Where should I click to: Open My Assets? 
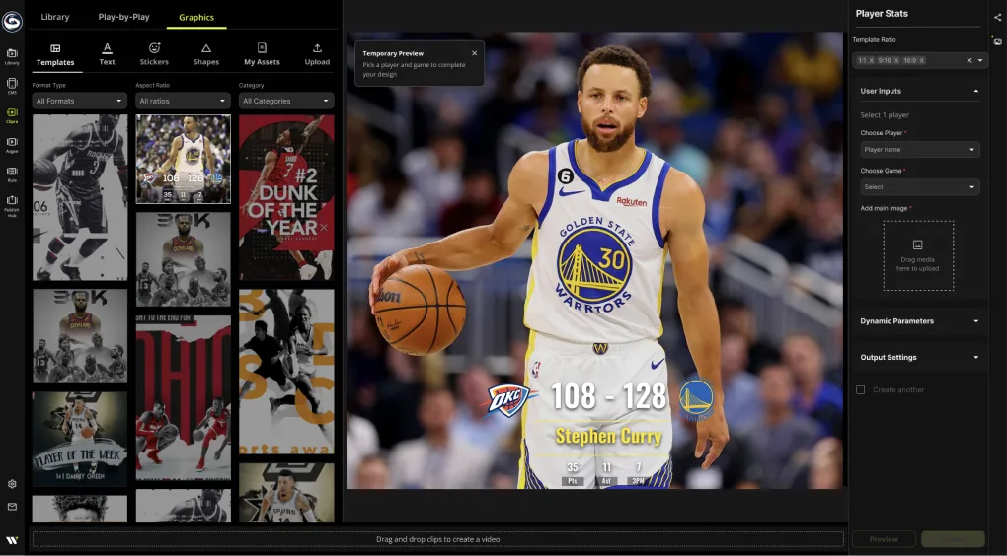tap(262, 54)
